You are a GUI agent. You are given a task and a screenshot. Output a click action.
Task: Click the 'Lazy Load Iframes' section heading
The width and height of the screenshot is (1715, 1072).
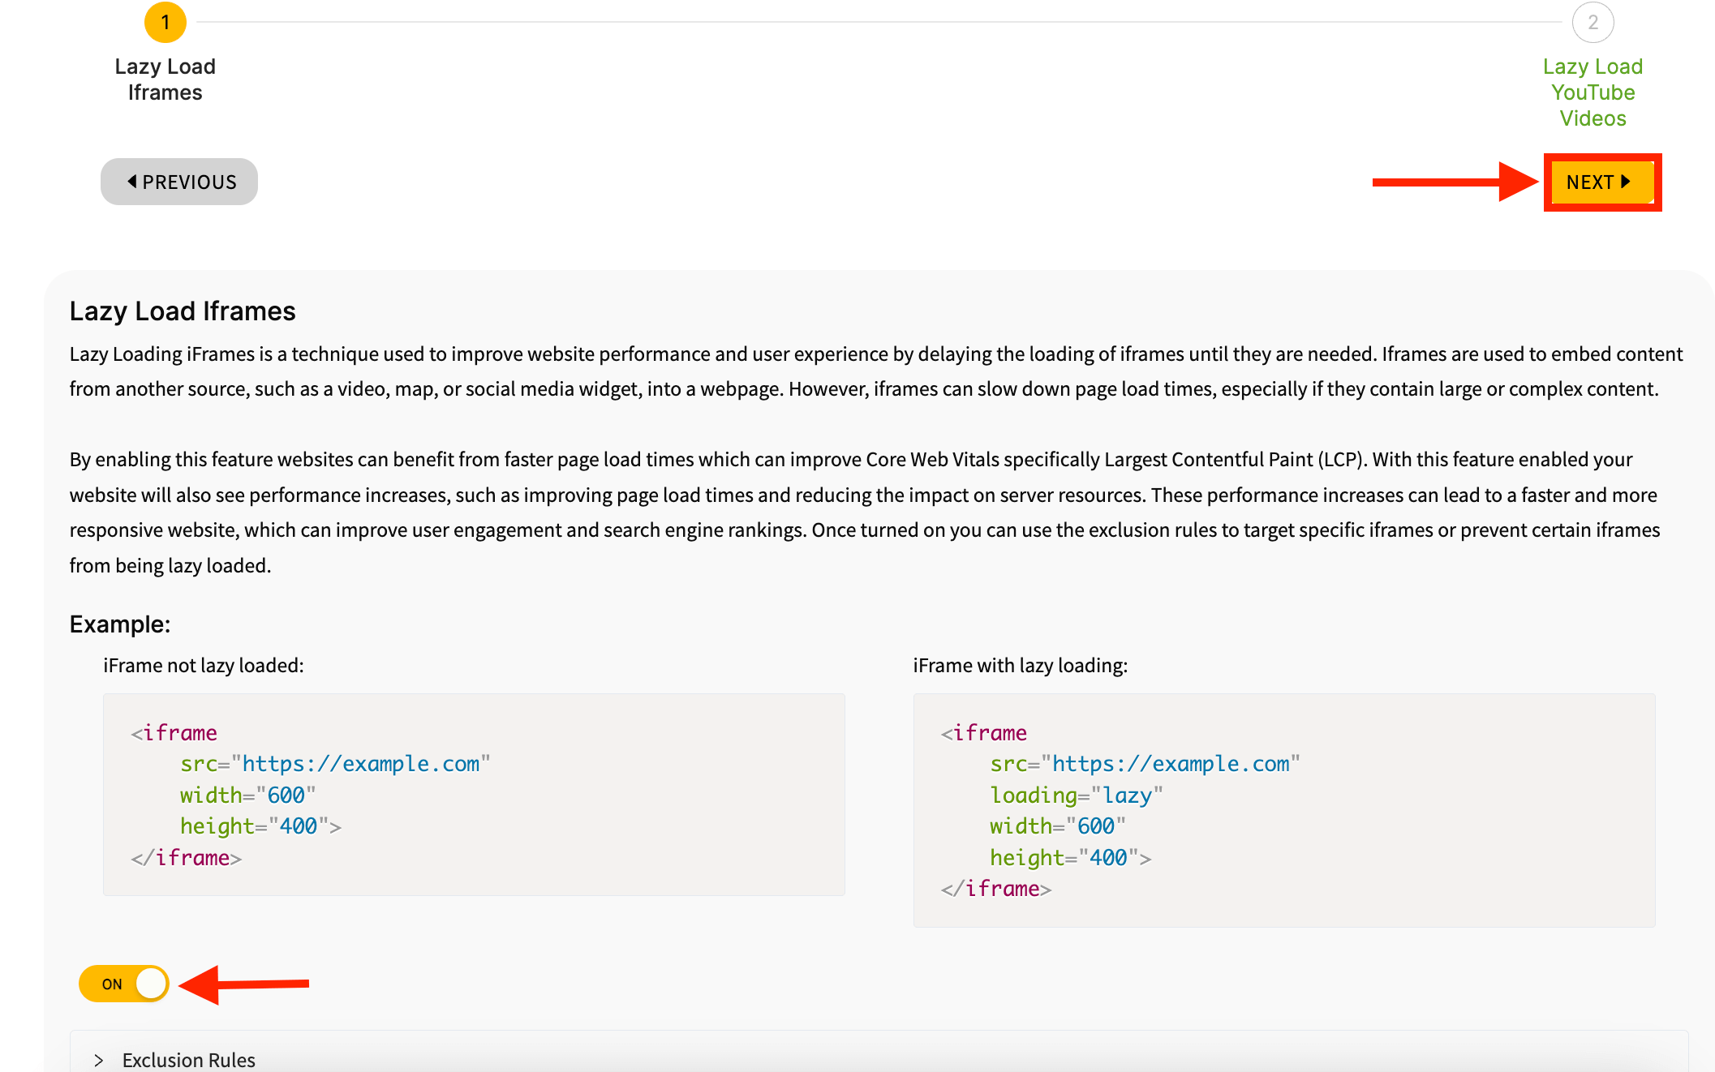point(183,311)
